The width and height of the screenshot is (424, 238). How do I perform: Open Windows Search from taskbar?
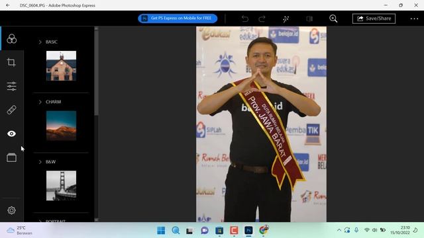tap(176, 231)
